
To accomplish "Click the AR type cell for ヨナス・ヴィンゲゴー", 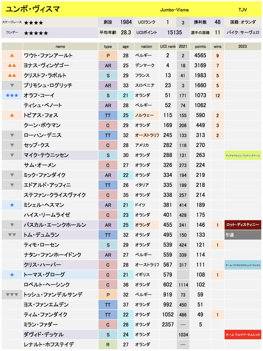I will (108, 66).
